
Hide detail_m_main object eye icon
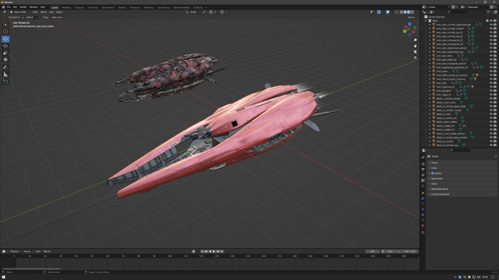pyautogui.click(x=490, y=114)
